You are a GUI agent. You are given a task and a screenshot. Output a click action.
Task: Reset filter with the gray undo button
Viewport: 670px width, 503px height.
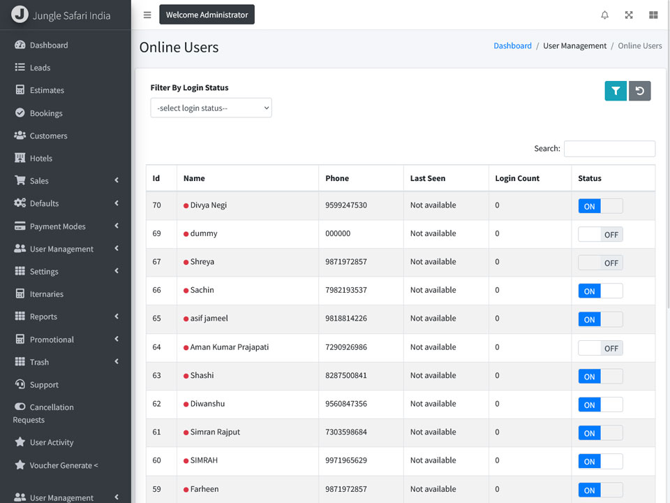point(639,91)
